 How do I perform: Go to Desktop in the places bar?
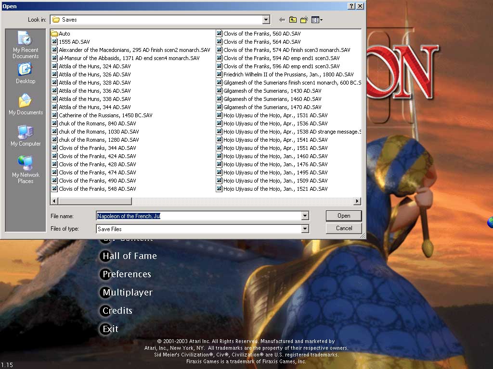26,74
